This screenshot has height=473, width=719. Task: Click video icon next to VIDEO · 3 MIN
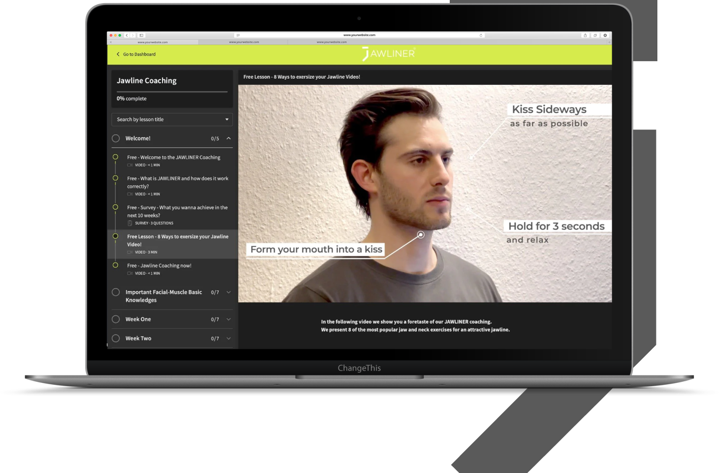(x=130, y=252)
